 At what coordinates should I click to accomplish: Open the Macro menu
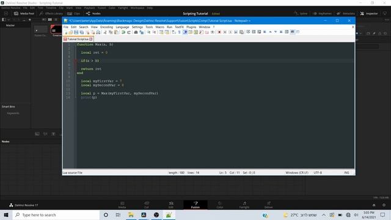(x=159, y=27)
